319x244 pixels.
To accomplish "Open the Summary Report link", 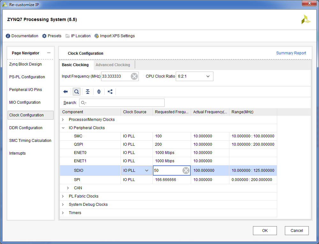I will coord(291,53).
